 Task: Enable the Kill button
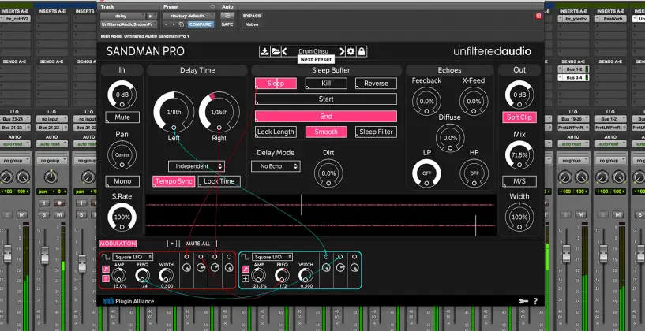pos(326,84)
